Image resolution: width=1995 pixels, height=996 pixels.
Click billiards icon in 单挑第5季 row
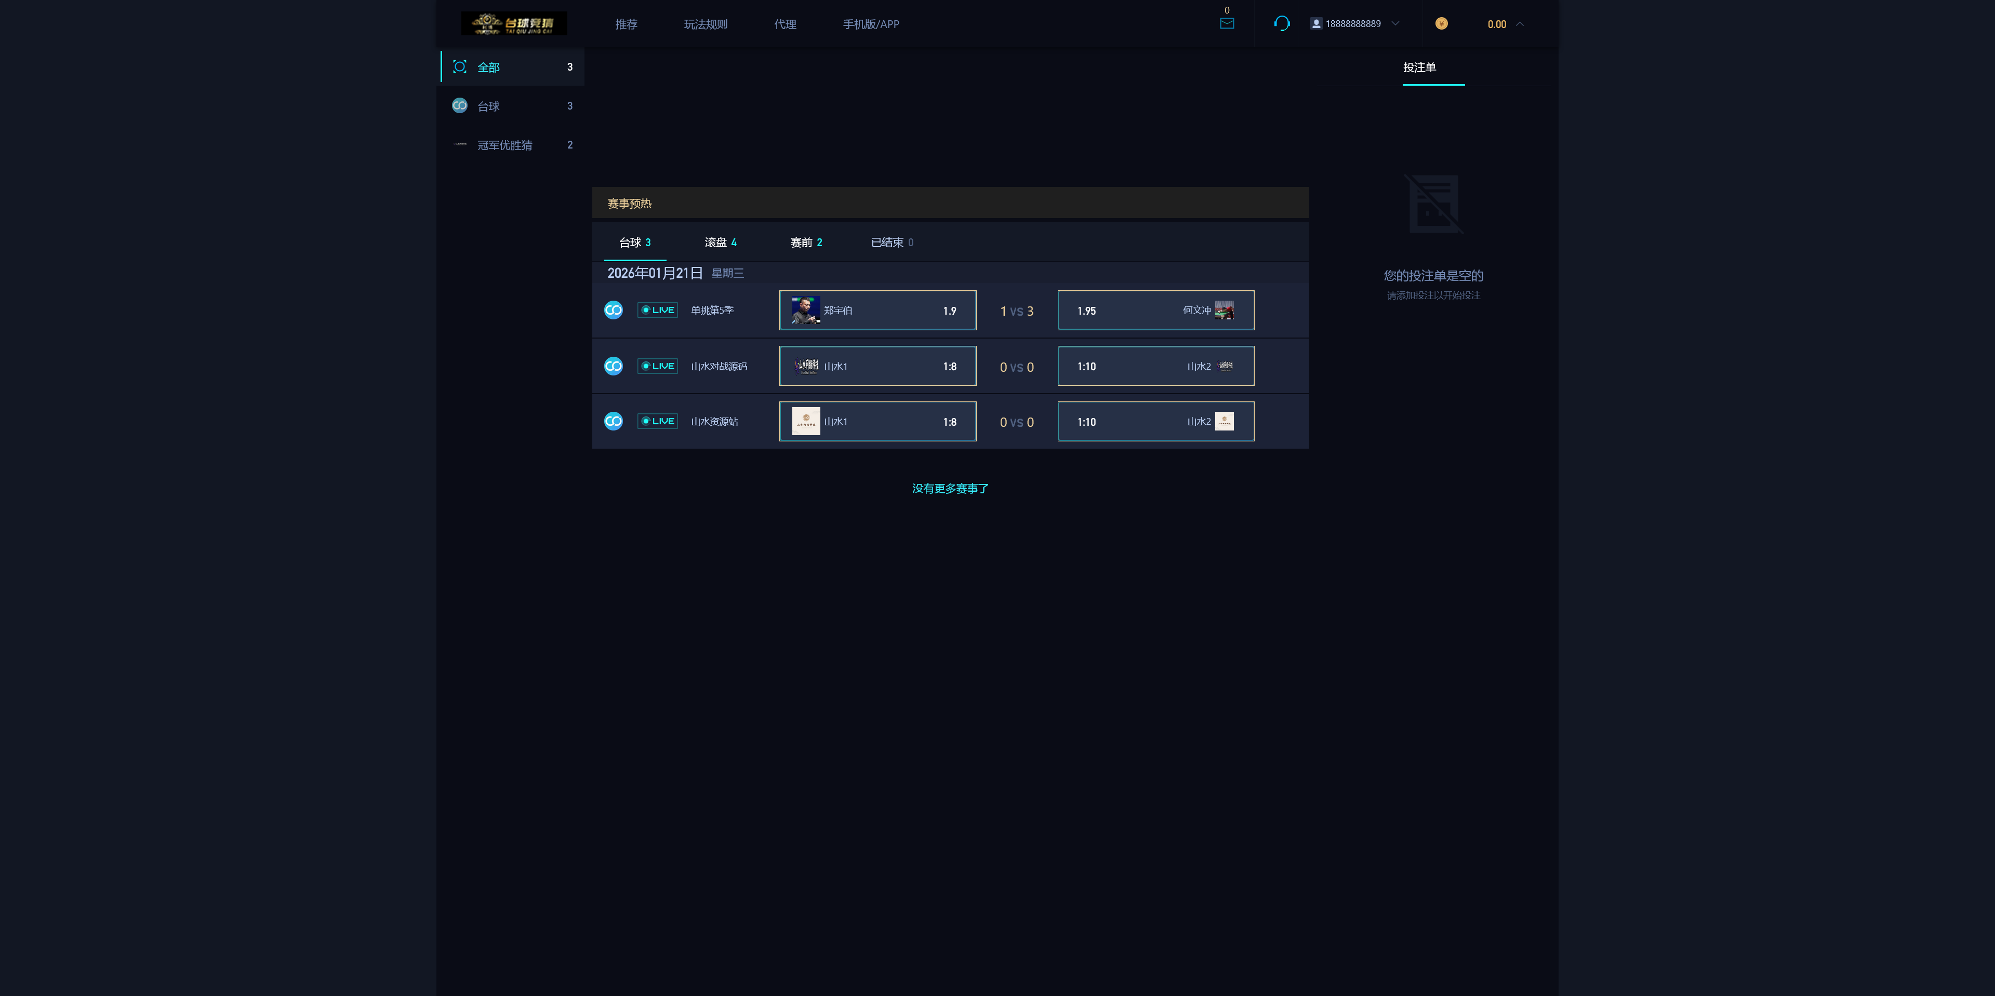pos(614,311)
